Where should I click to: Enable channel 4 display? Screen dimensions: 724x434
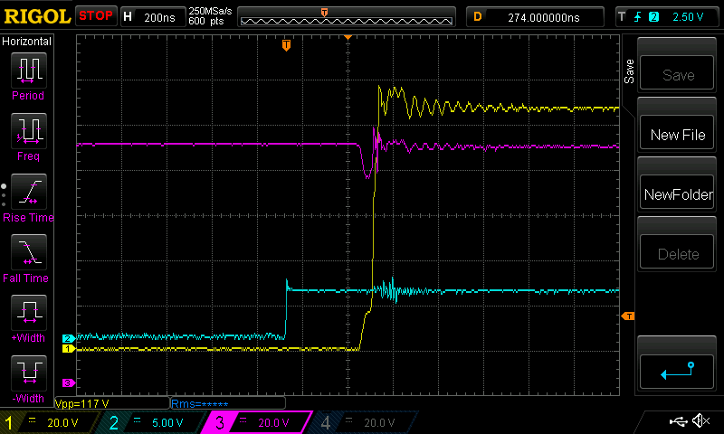pos(362,422)
